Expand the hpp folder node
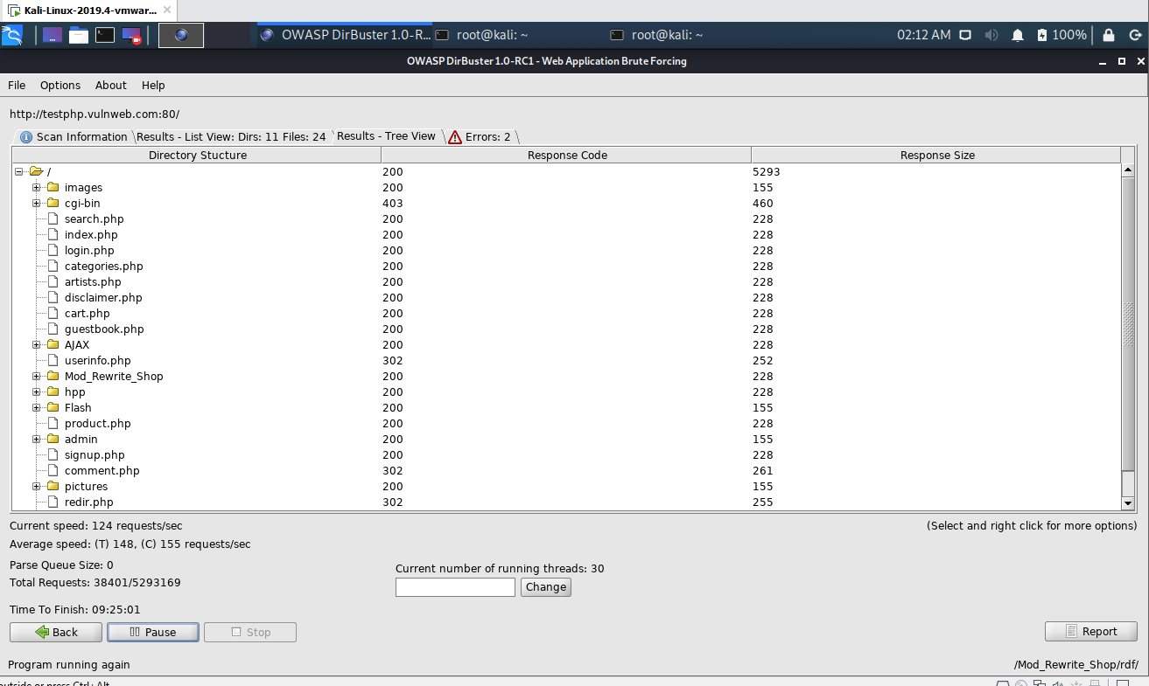 tap(37, 392)
